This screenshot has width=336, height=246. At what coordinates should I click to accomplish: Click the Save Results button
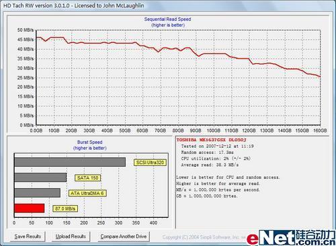[28, 237]
